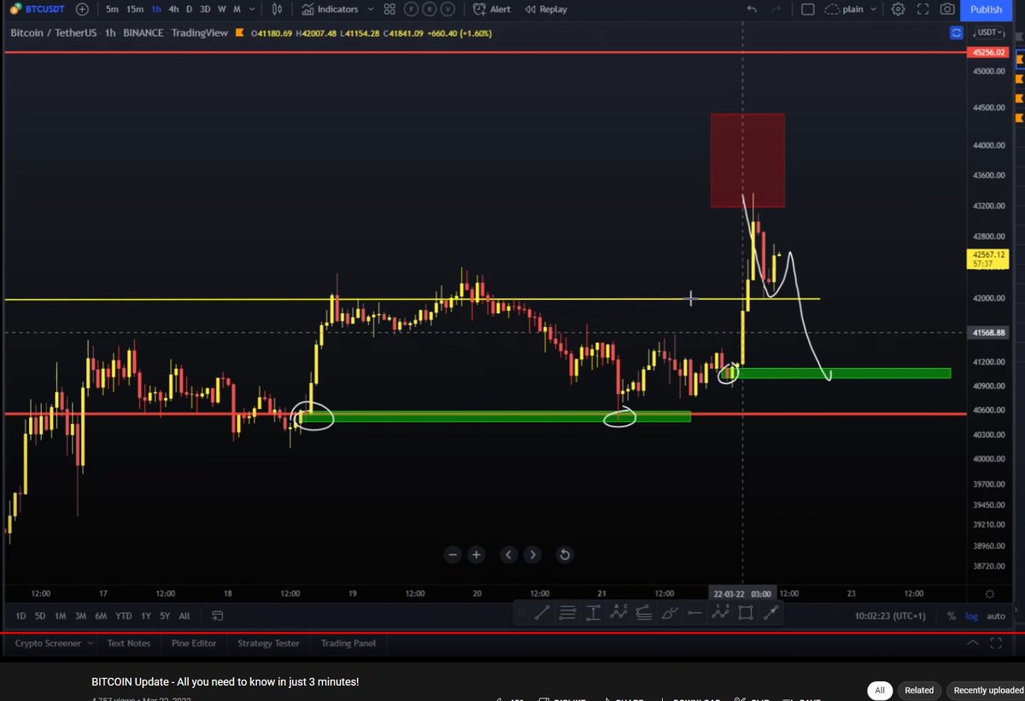Open the Crypto Screener dropdown
This screenshot has width=1025, height=701.
tap(54, 643)
